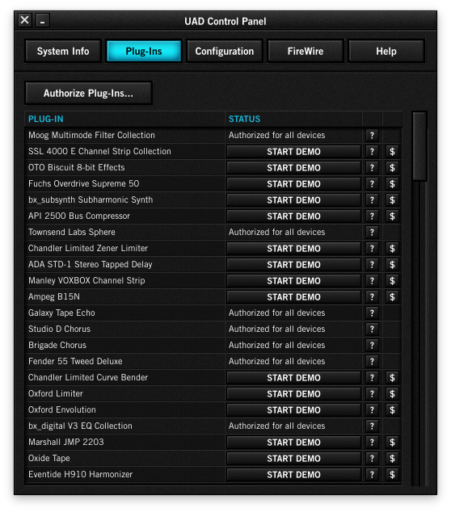The width and height of the screenshot is (451, 512).
Task: Start demo for Fuchs Overdrive Supreme 50
Action: (293, 184)
